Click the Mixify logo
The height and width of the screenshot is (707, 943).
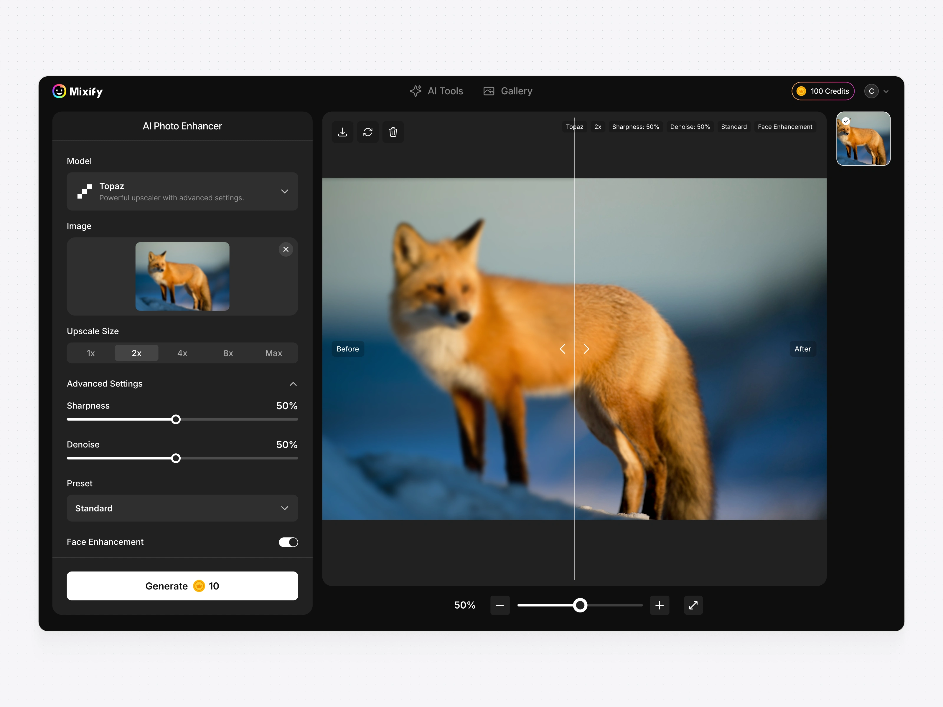pyautogui.click(x=78, y=91)
